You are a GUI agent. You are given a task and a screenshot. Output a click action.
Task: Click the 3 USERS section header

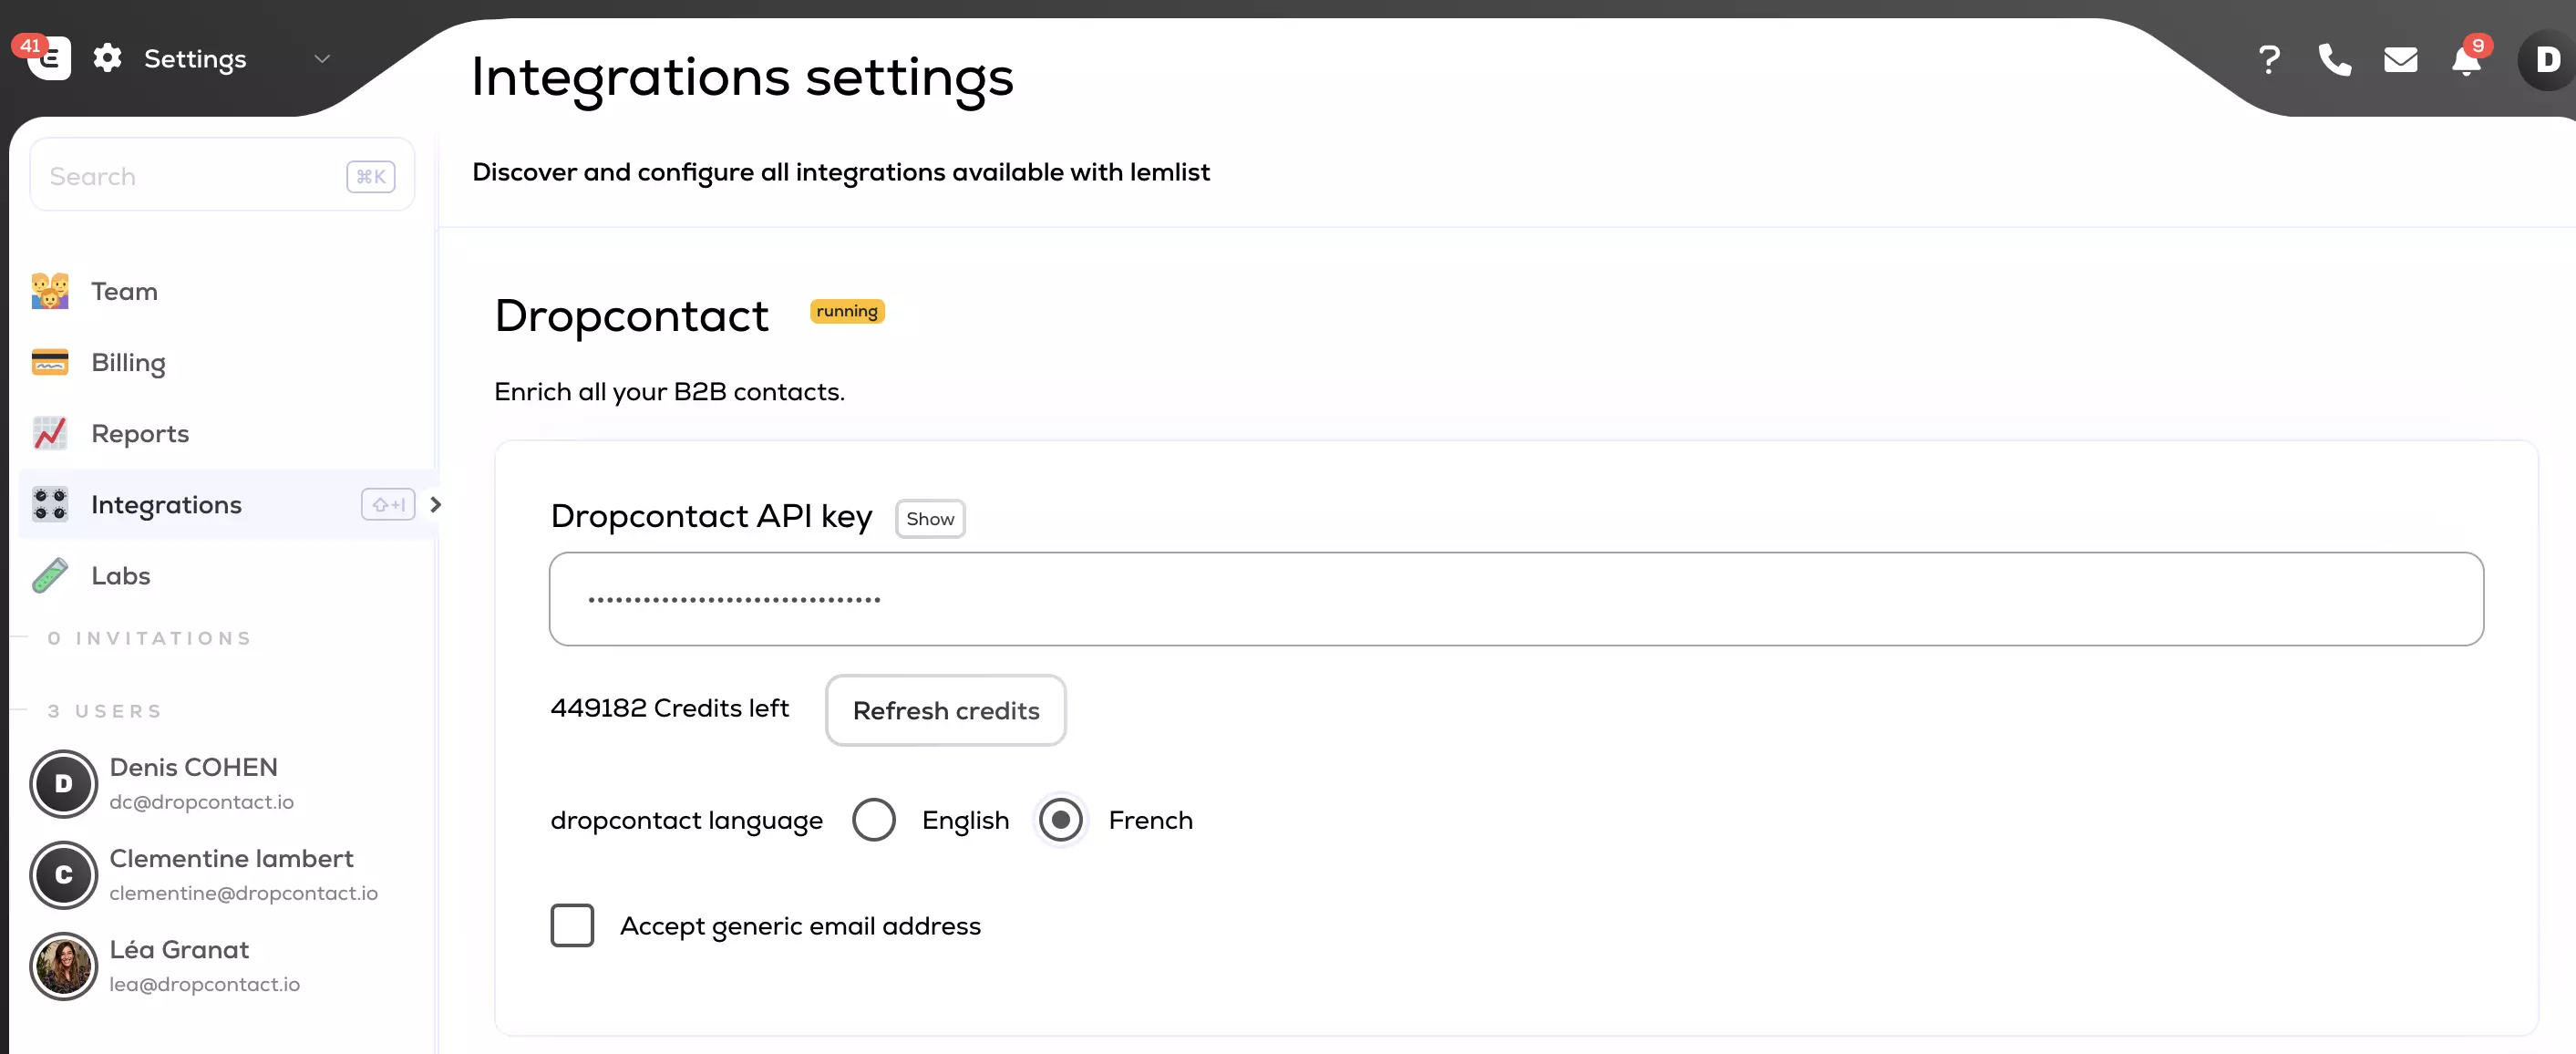point(105,711)
